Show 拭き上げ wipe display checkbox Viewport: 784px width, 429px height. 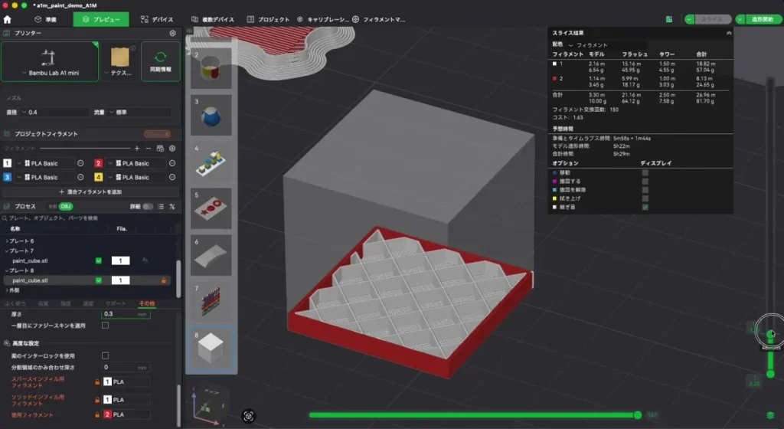coord(645,198)
